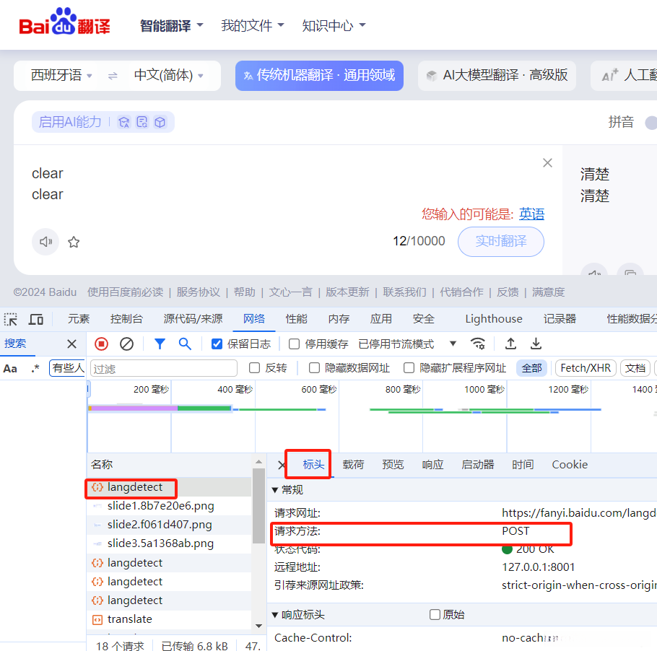This screenshot has width=657, height=651.
Task: Click the red record network log button
Action: tap(101, 344)
